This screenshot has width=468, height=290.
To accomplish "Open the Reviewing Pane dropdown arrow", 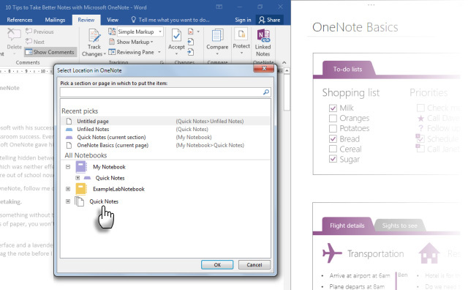I will pyautogui.click(x=159, y=52).
